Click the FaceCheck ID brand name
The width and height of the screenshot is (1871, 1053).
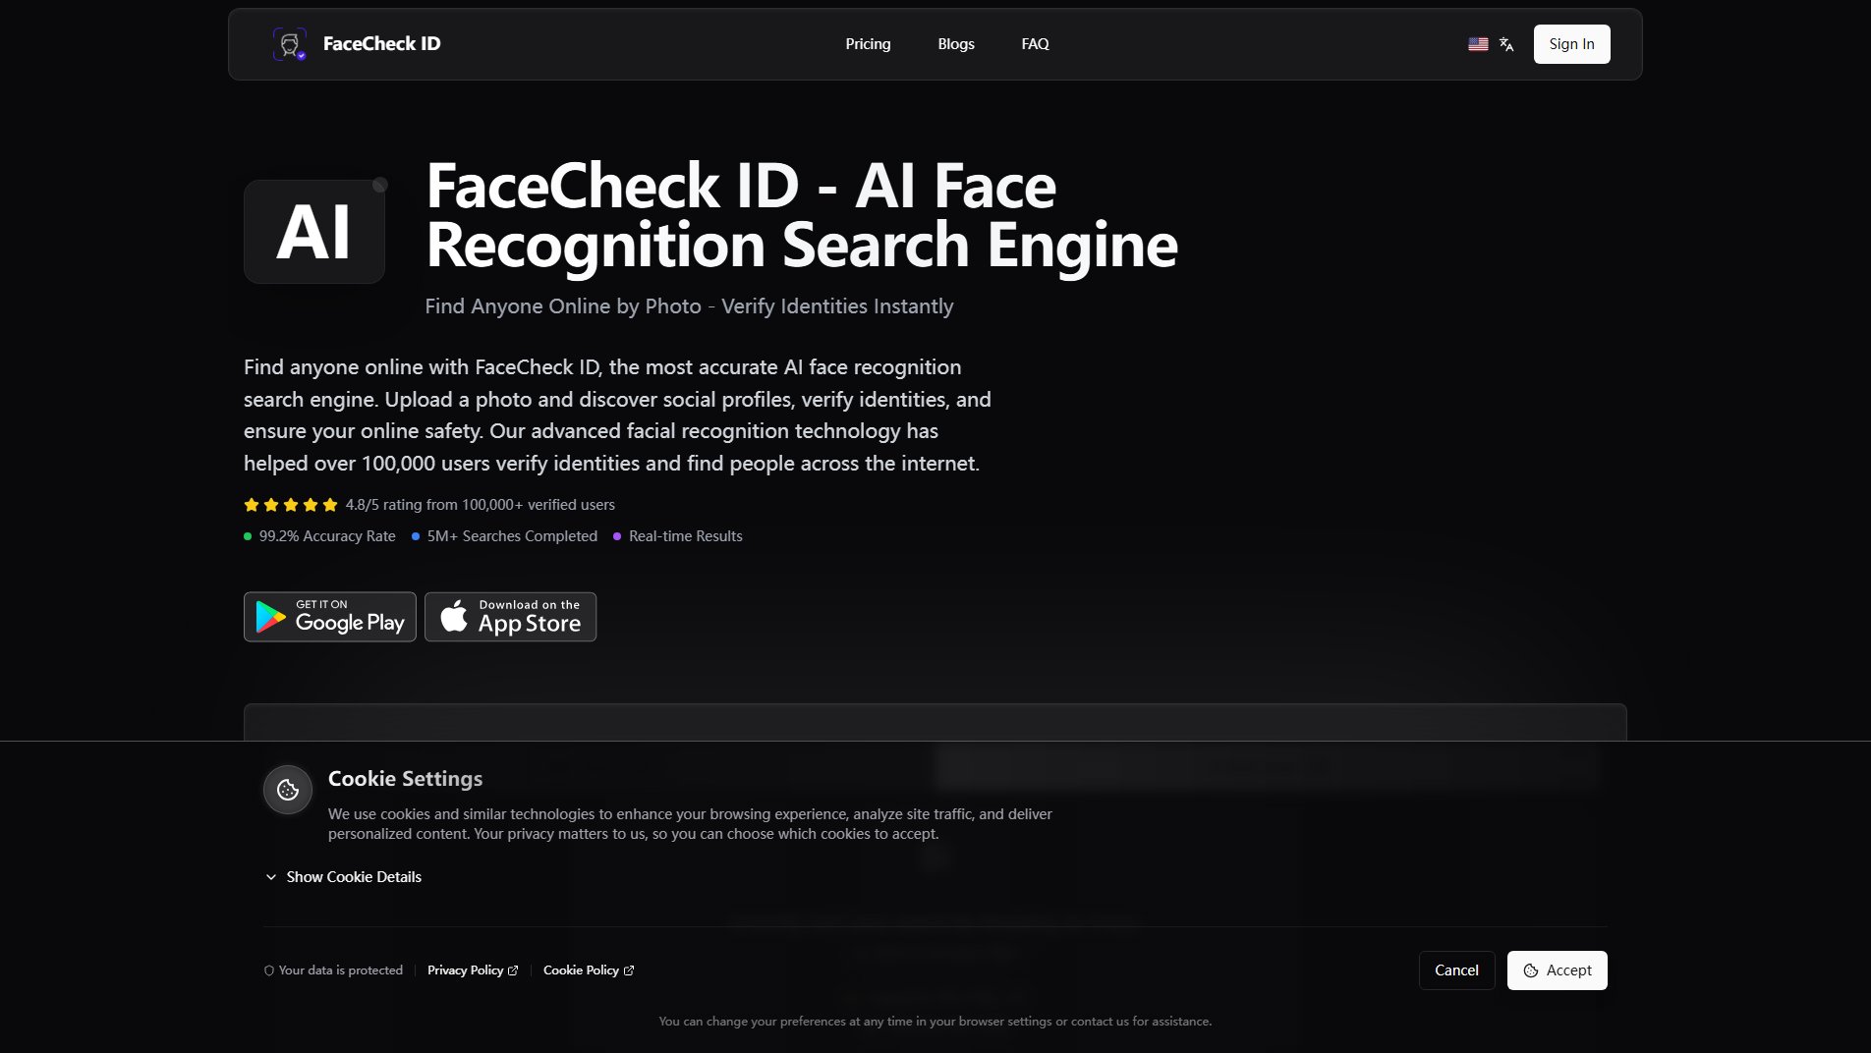pos(381,44)
